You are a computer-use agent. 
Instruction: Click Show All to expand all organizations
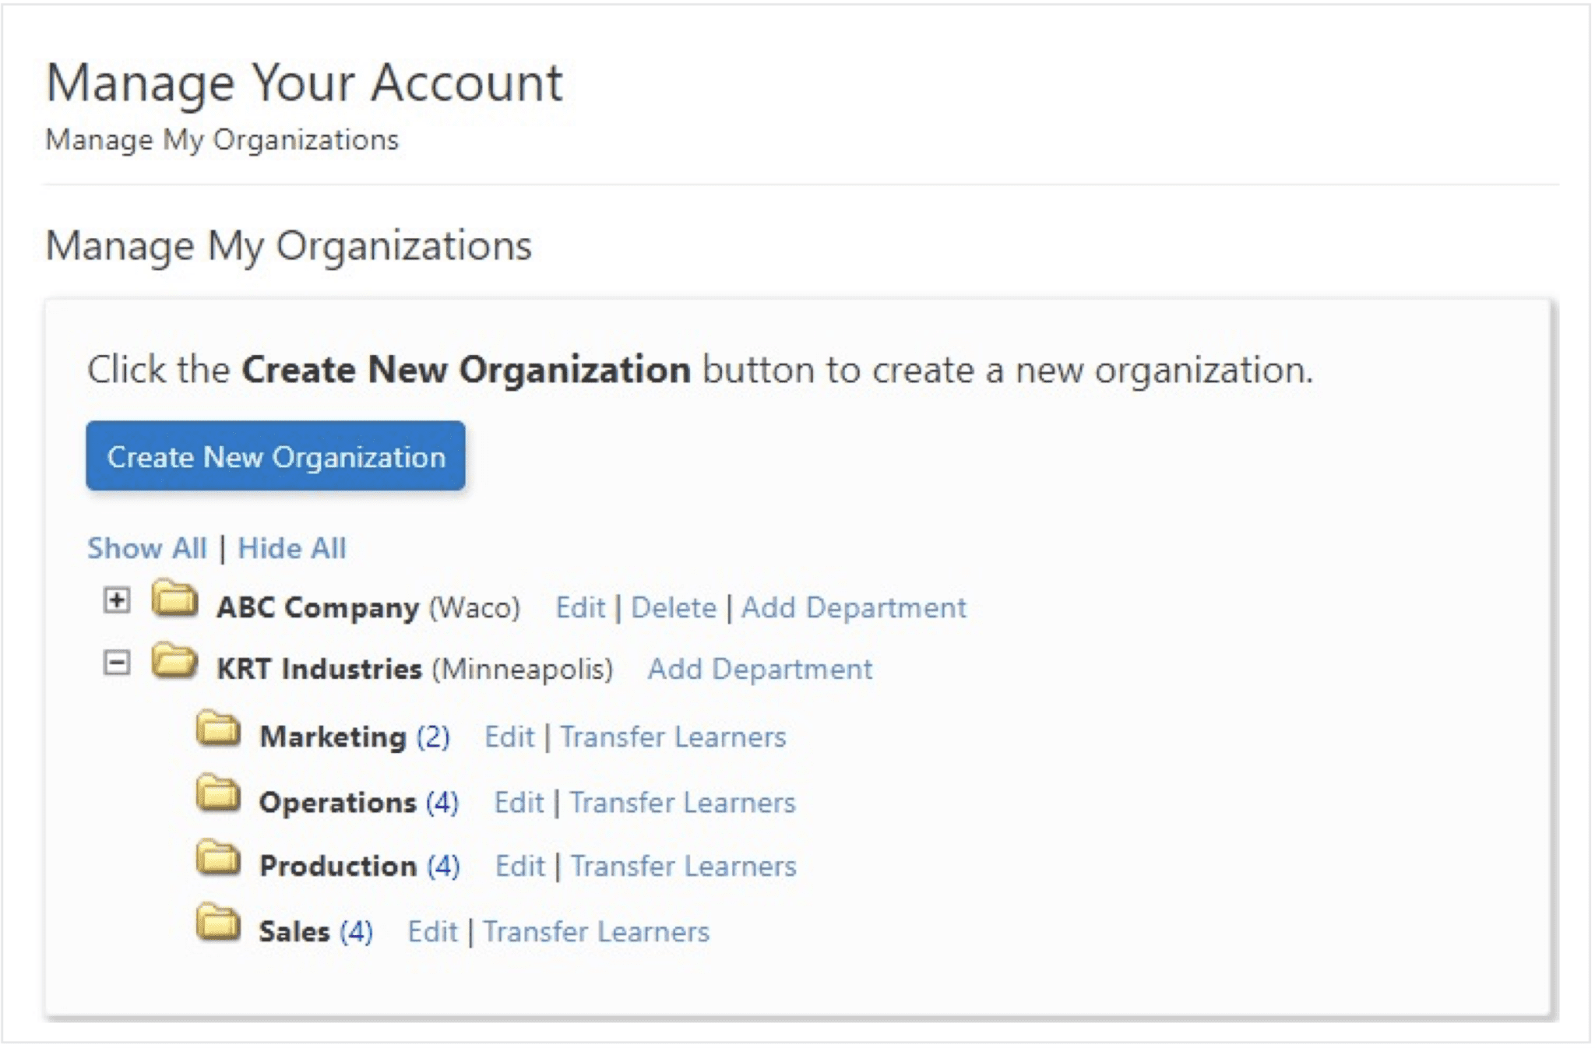coord(146,547)
